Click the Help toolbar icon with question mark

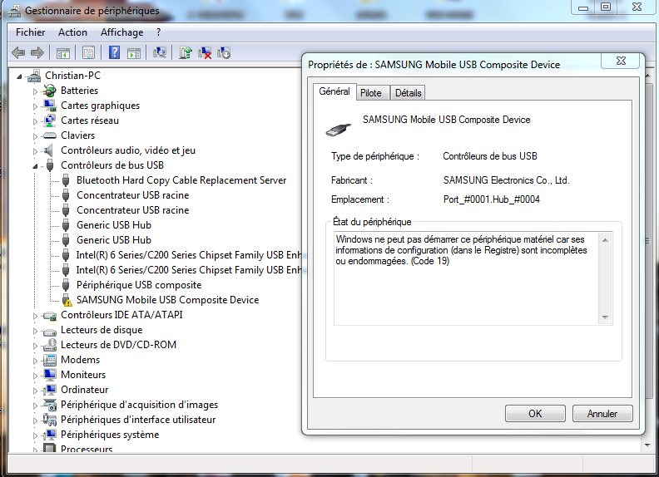click(114, 52)
